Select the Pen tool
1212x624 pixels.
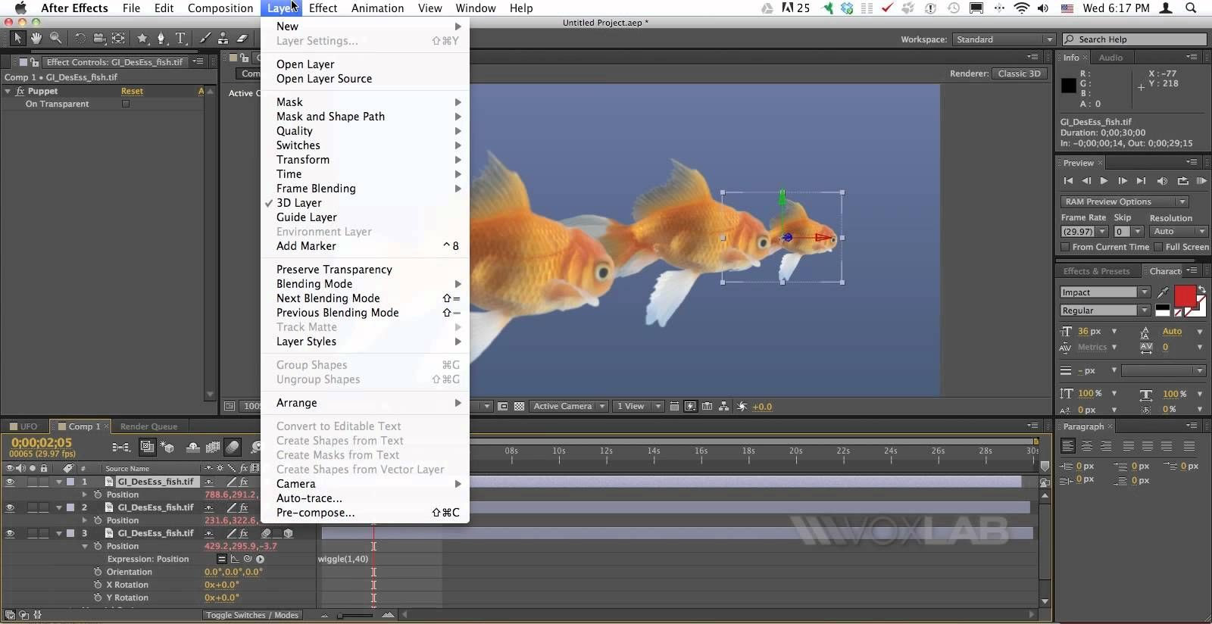(161, 38)
